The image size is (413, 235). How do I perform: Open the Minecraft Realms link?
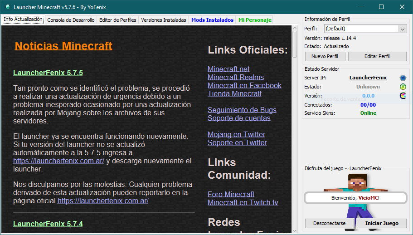236,77
